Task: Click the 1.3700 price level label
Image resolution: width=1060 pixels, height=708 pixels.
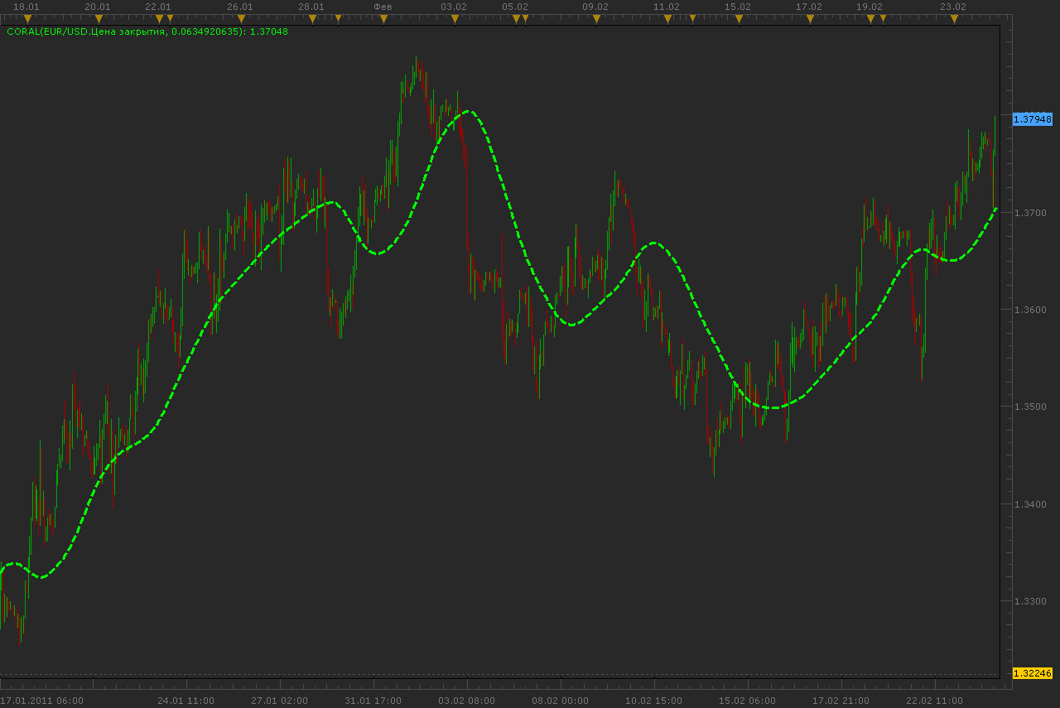Action: tap(1032, 213)
